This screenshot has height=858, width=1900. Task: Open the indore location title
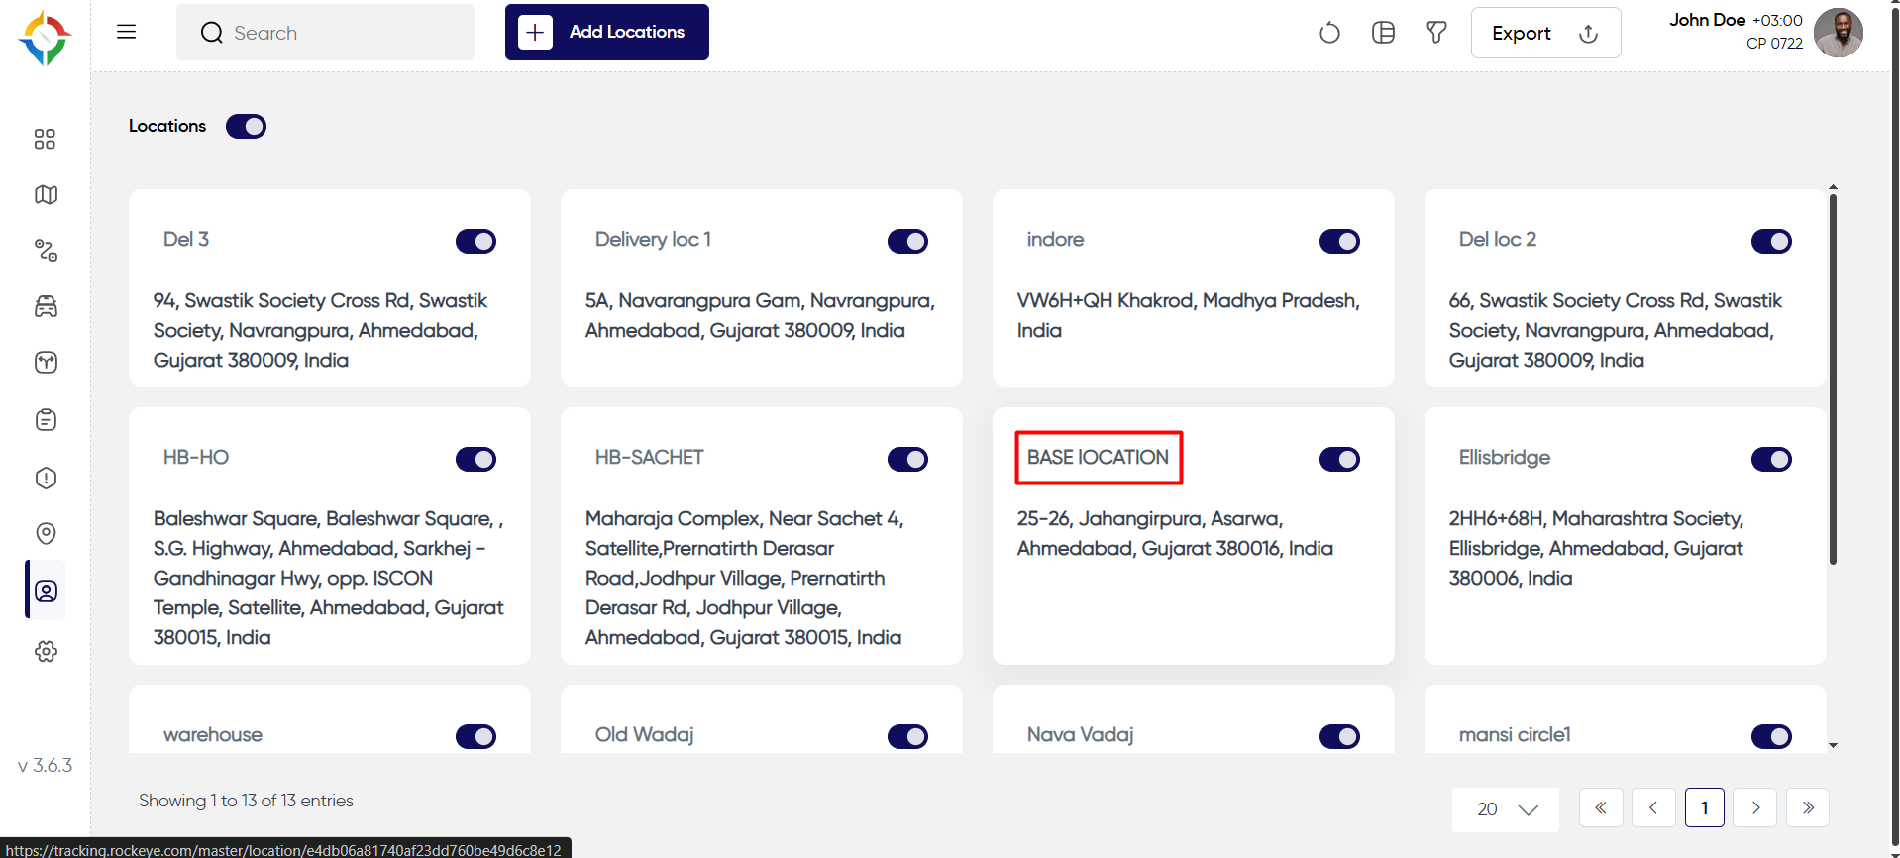pos(1055,239)
